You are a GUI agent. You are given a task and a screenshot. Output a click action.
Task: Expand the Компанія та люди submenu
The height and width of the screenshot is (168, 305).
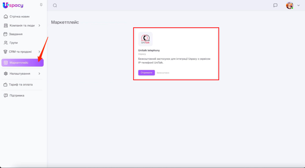(39, 25)
